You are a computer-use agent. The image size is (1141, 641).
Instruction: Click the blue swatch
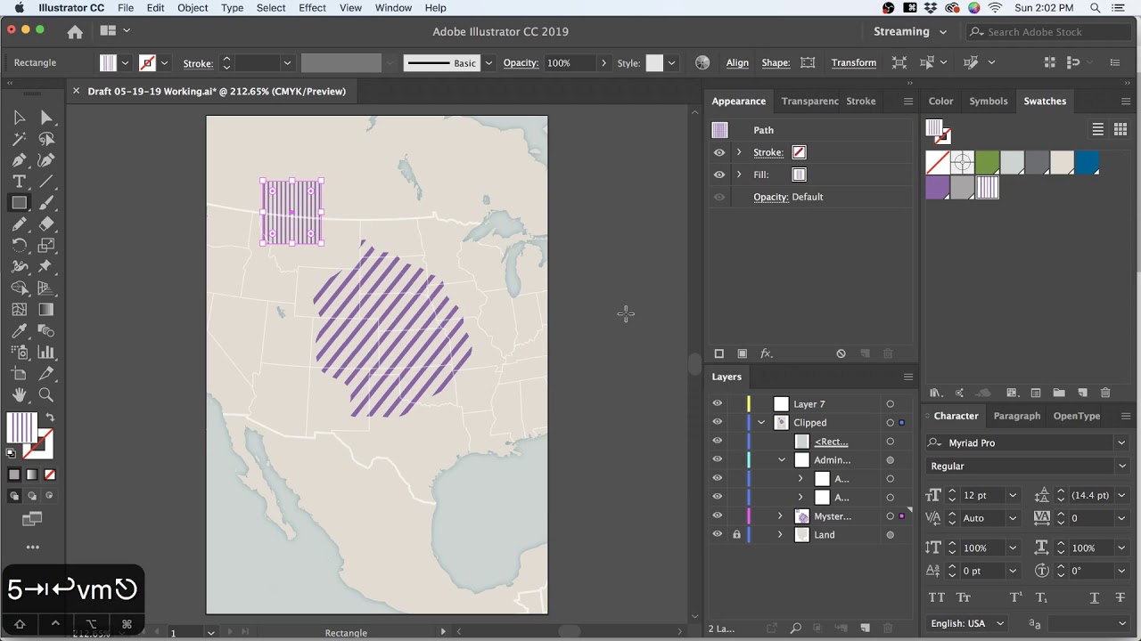[1087, 163]
